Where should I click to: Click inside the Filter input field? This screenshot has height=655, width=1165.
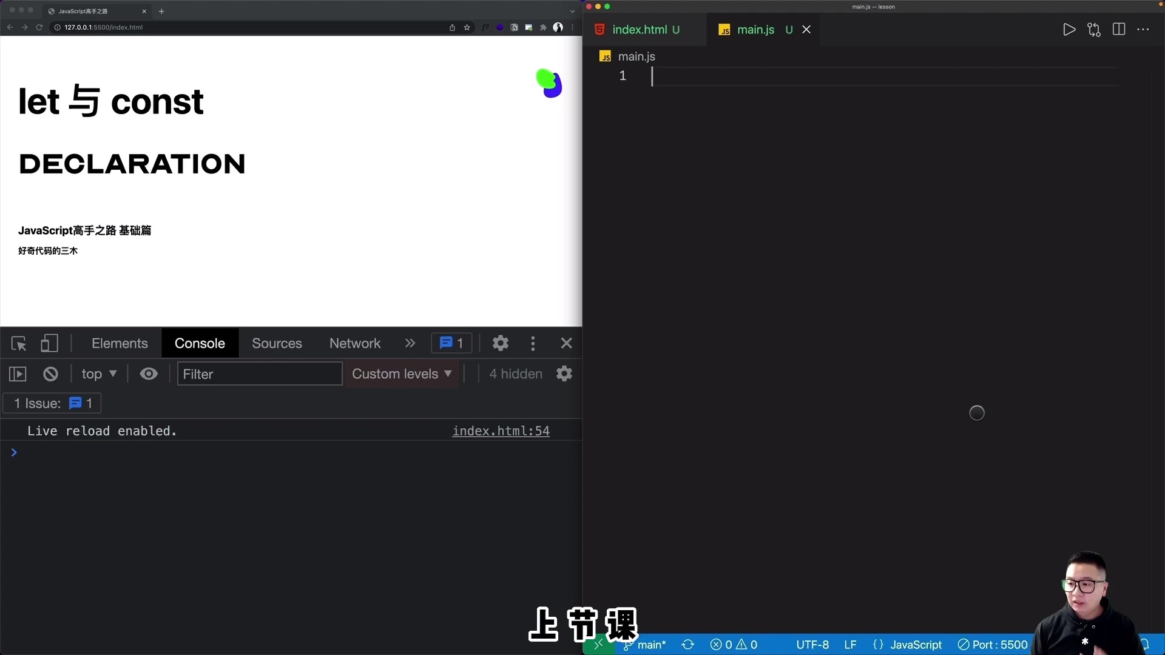click(x=259, y=374)
